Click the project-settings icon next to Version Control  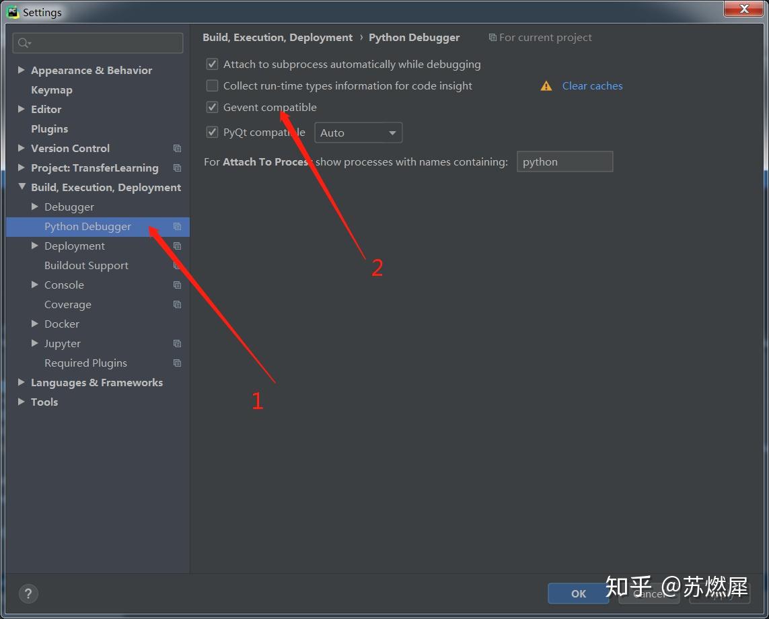177,148
